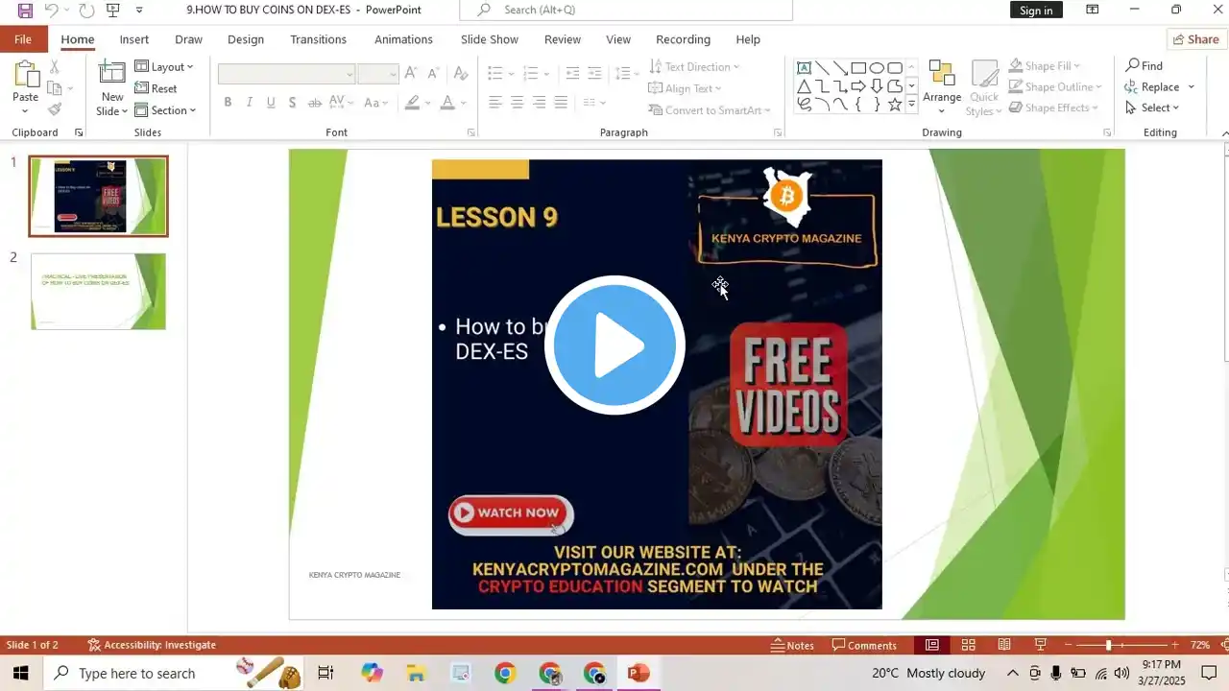Click the Copy icon in Clipboard group
Image resolution: width=1229 pixels, height=691 pixels.
pos(54,88)
